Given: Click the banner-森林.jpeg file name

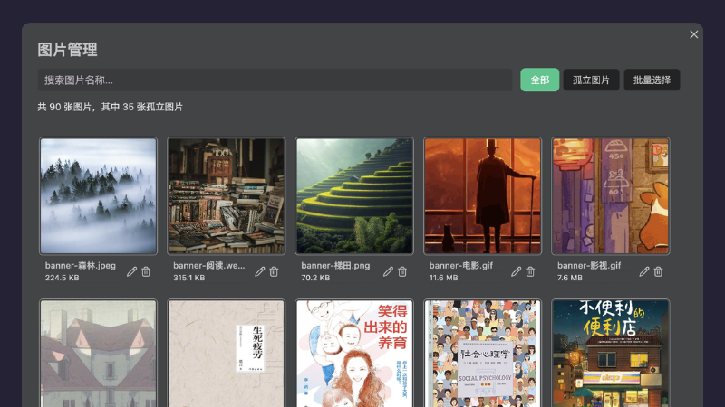Looking at the screenshot, I should point(81,265).
